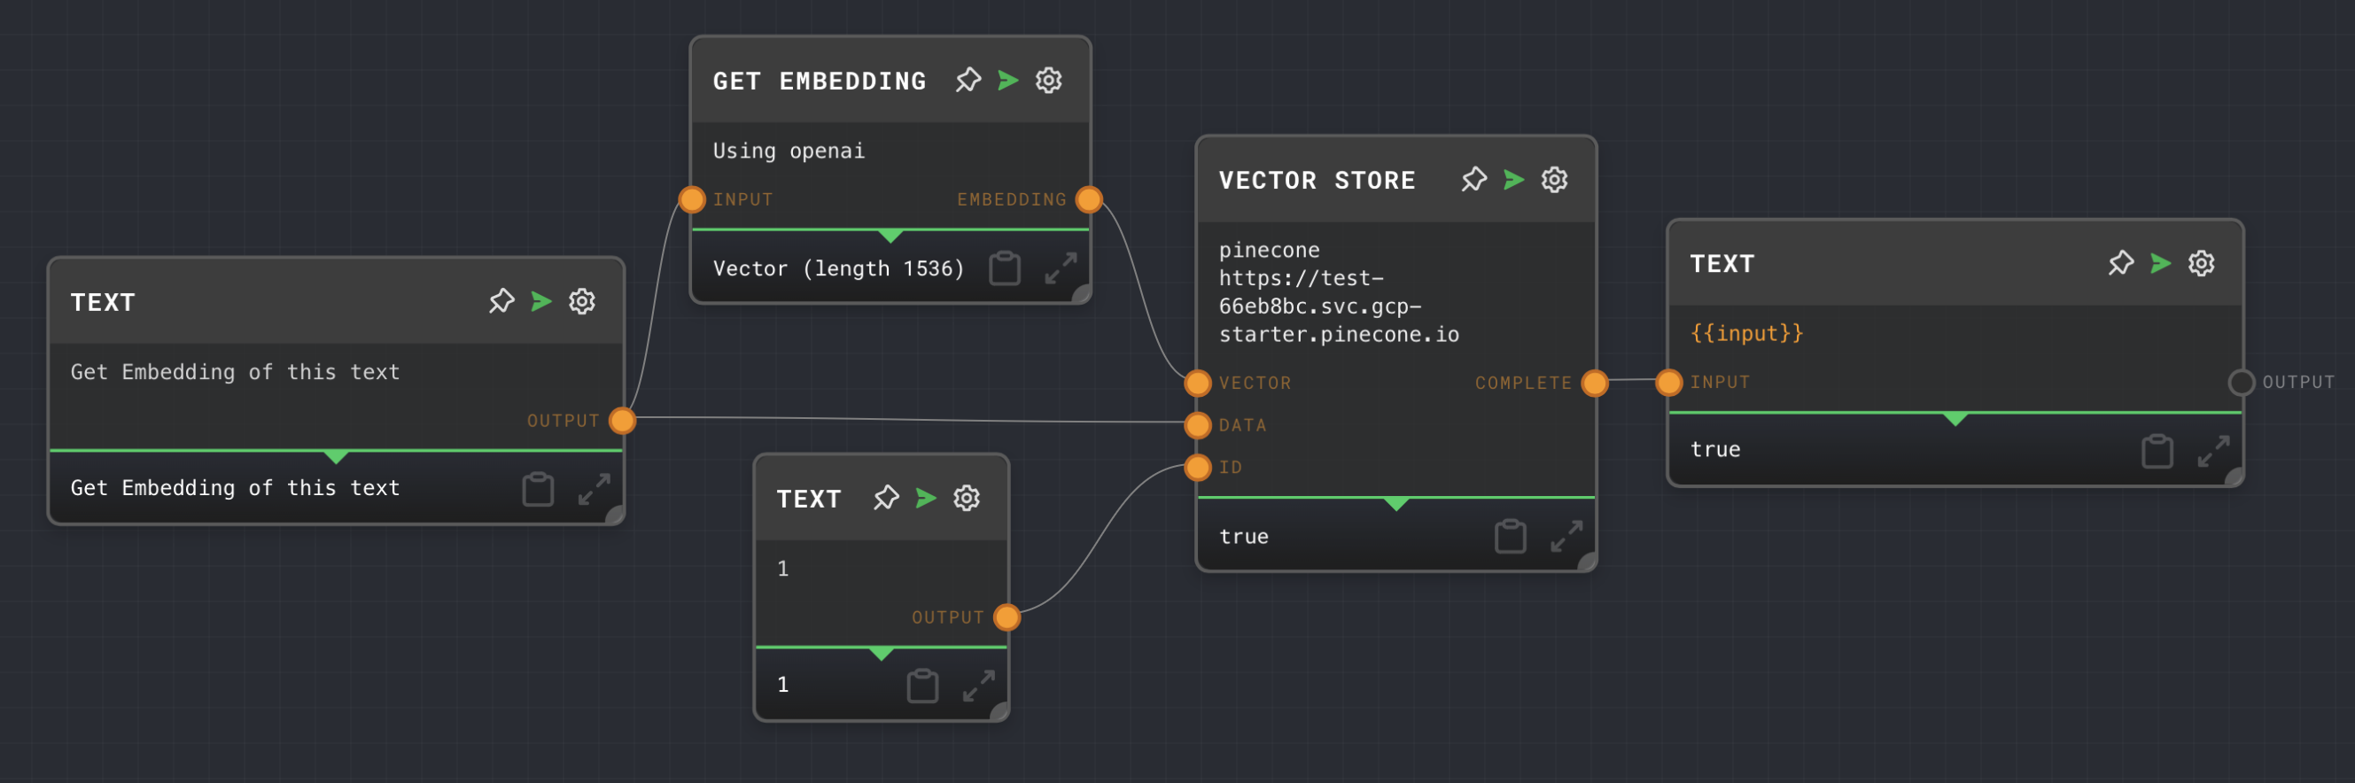Viewport: 2355px width, 783px height.
Task: Click the 'Using openai' text in Get Embedding
Action: click(x=789, y=151)
